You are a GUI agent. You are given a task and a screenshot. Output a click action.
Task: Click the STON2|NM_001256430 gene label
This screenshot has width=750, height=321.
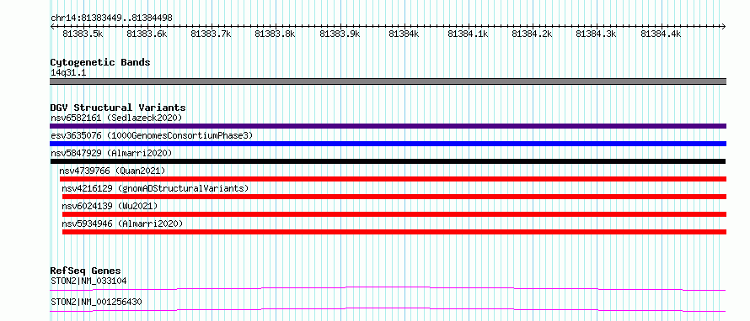[96, 302]
